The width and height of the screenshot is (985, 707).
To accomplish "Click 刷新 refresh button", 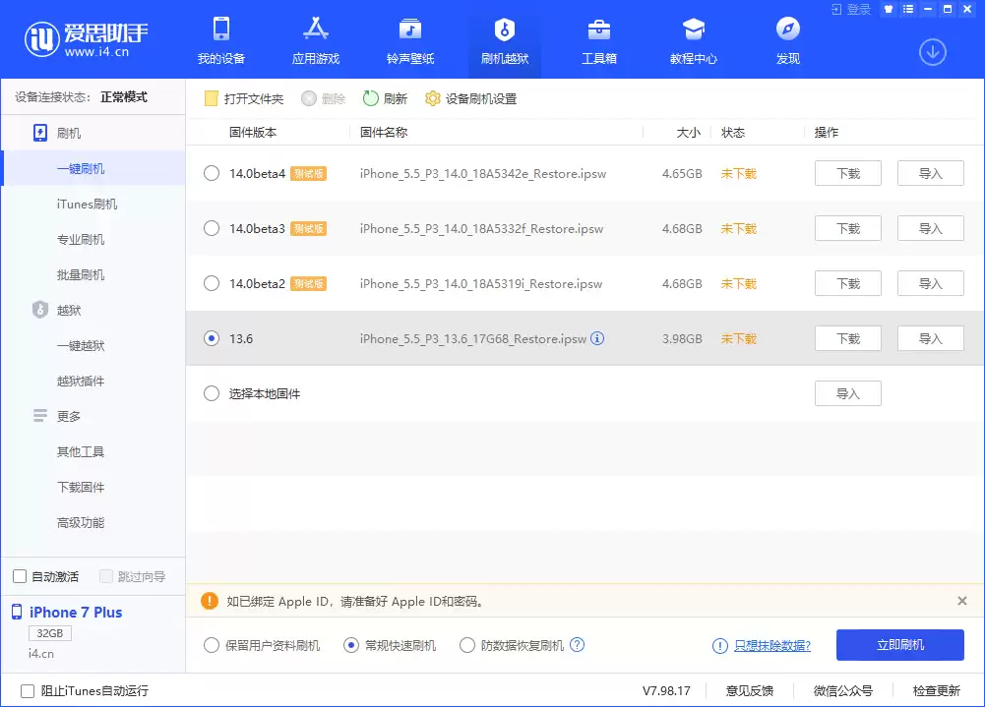I will (x=385, y=98).
